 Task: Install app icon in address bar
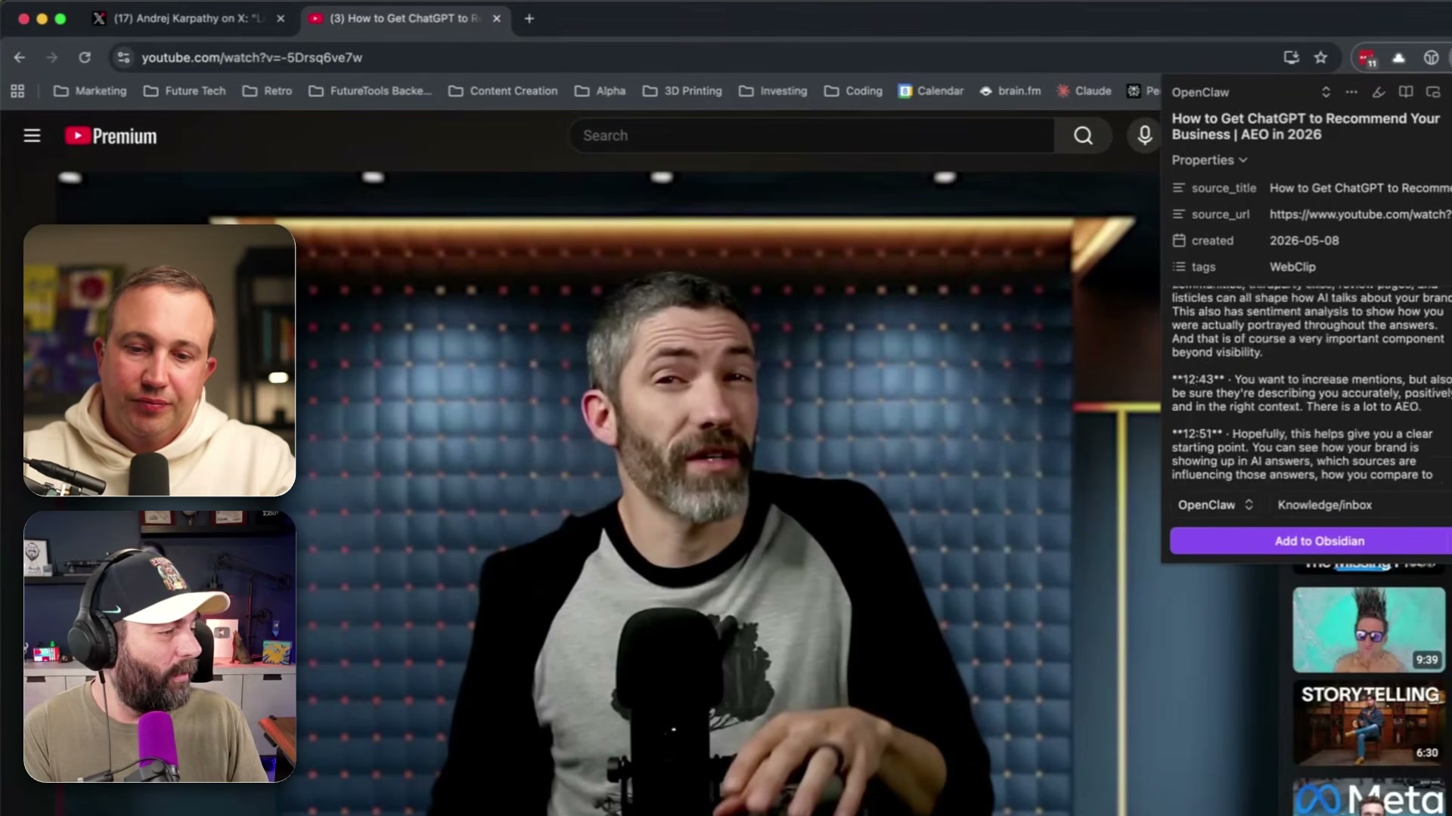[1291, 57]
